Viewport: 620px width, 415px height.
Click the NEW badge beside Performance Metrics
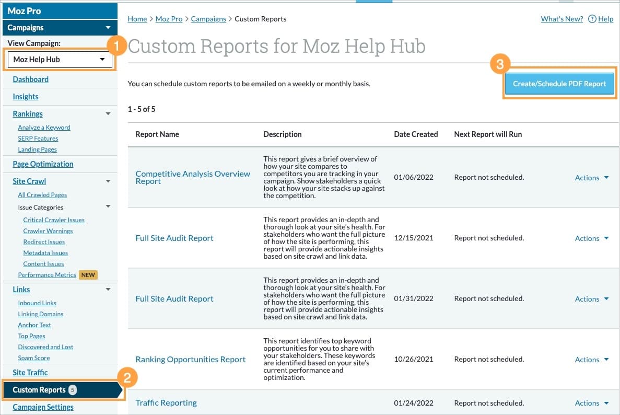click(x=88, y=274)
